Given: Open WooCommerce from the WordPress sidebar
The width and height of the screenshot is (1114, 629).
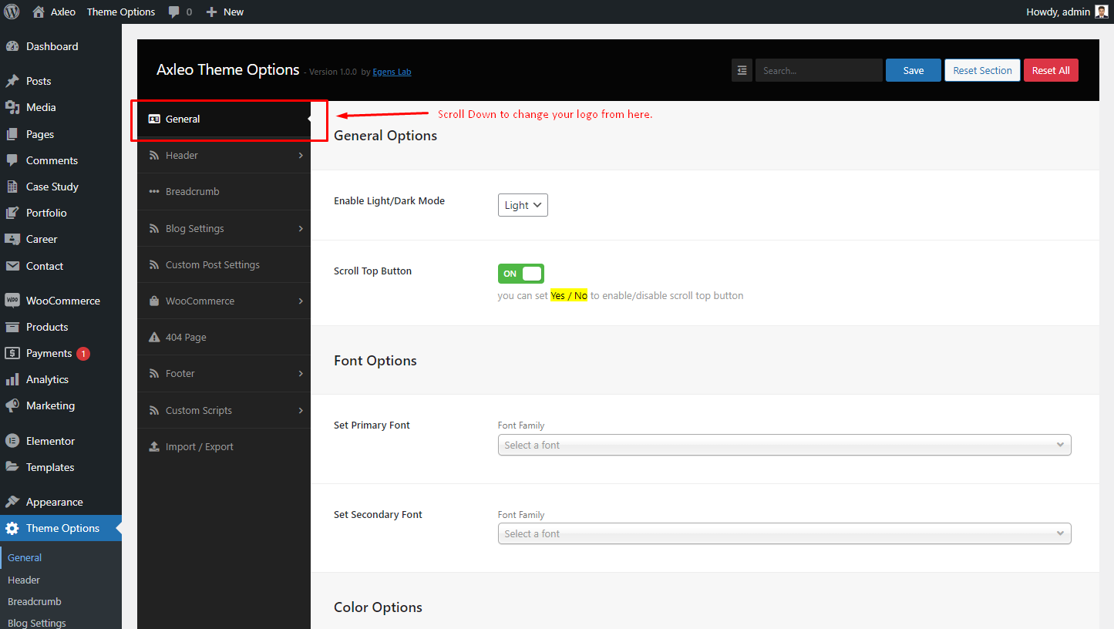Looking at the screenshot, I should 61,301.
